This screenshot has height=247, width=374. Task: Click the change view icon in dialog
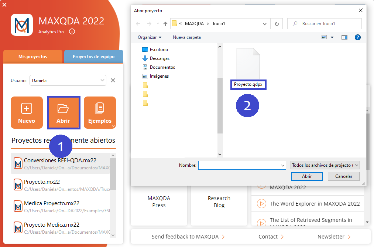[324, 37]
